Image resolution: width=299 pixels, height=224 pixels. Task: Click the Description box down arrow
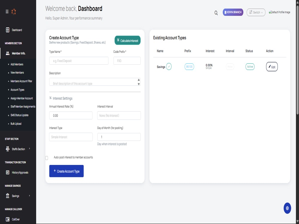[x=139, y=84]
